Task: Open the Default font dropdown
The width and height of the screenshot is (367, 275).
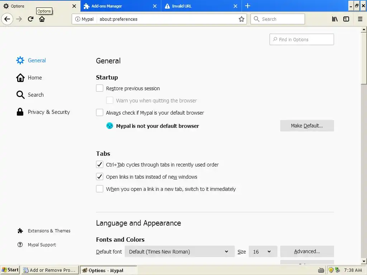Action: (180, 251)
